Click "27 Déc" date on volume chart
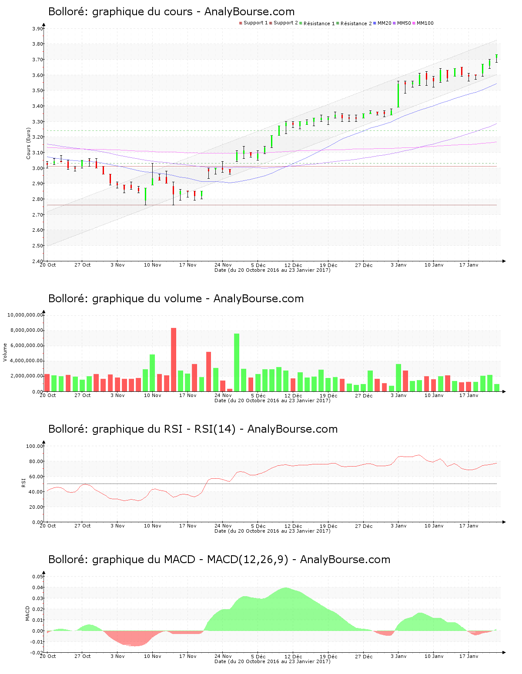Image resolution: width=522 pixels, height=674 pixels. pos(364,395)
